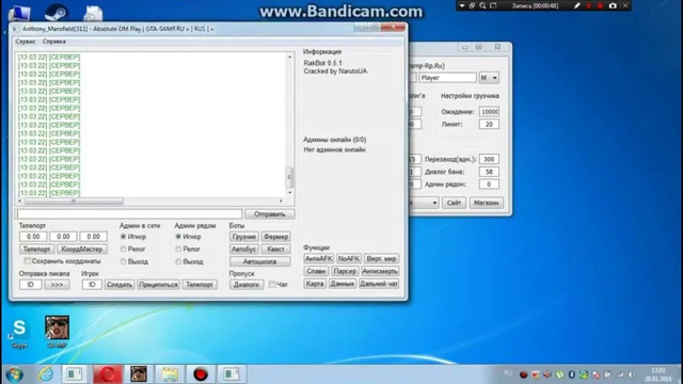Select Выход under Админ в сети
The image size is (683, 384).
coord(123,261)
